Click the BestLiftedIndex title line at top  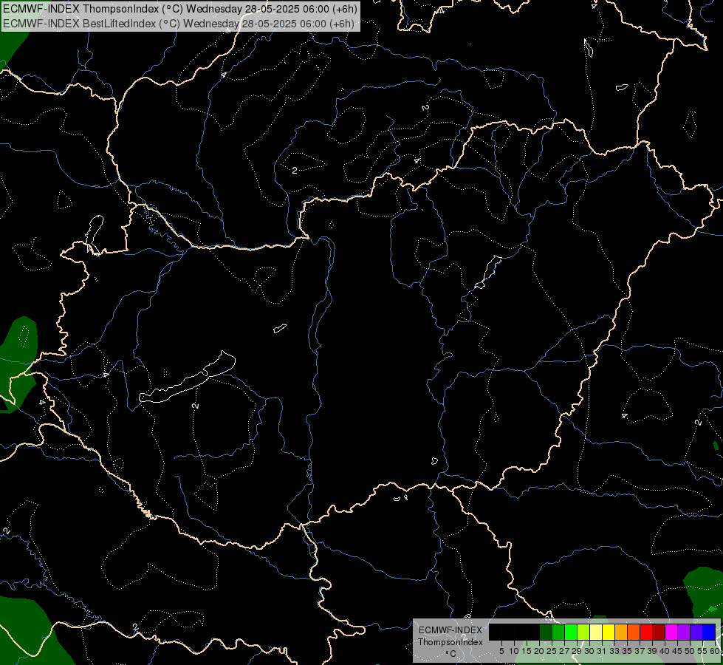click(179, 24)
